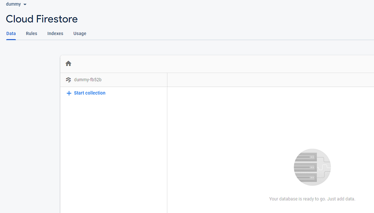The height and width of the screenshot is (213, 374).
Task: Open the dummy project dropdown
Action: tap(16, 4)
